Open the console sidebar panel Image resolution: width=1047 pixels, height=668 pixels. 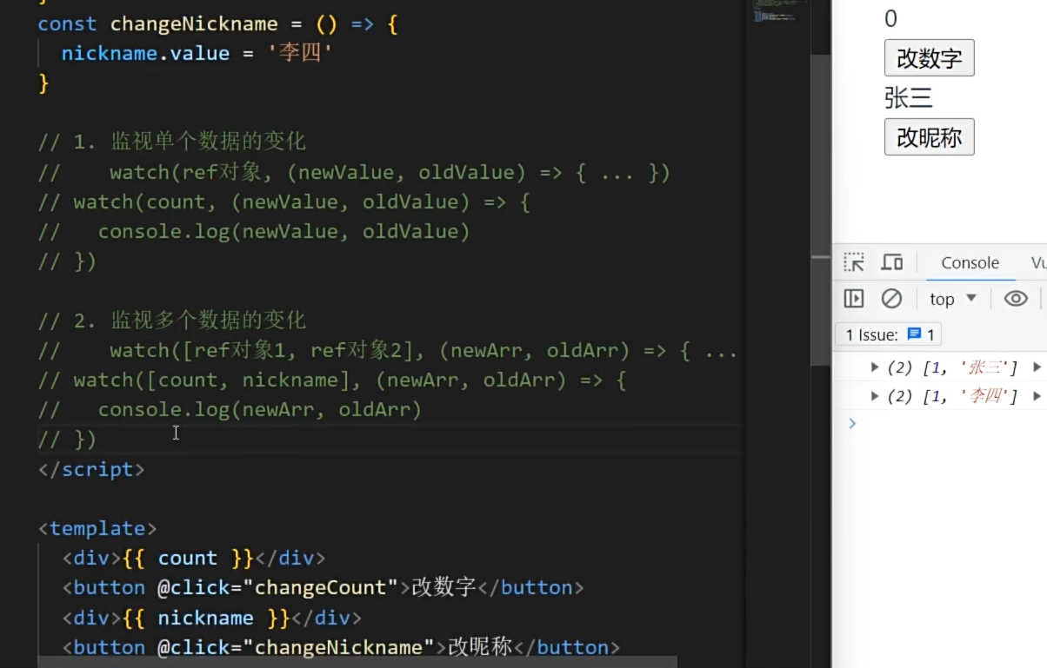853,298
